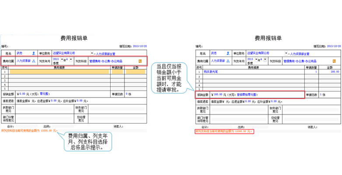Open 单位职务 dropdown arrow in right form
Screen dimensions: 342x175
pos(286,53)
